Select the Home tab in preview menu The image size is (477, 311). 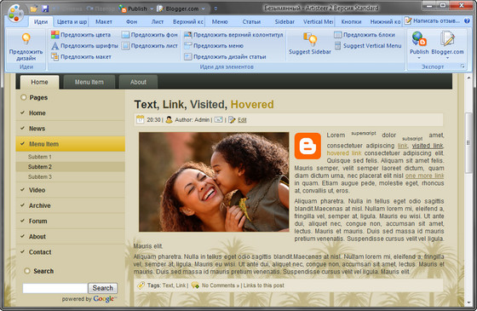(39, 82)
